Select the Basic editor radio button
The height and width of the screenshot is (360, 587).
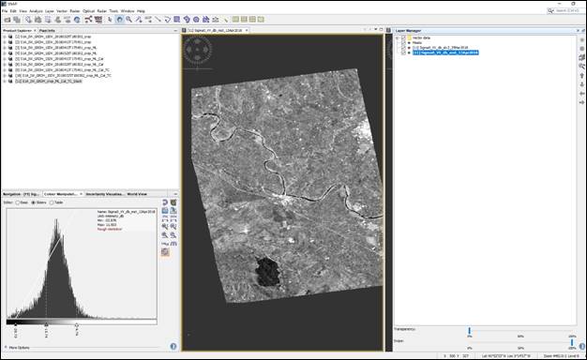click(x=18, y=202)
